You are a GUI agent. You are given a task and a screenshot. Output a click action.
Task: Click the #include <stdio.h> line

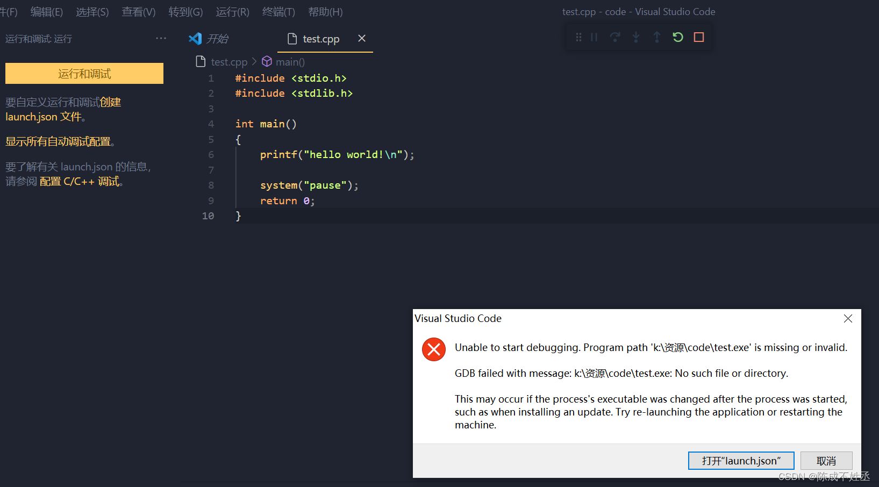pyautogui.click(x=291, y=78)
